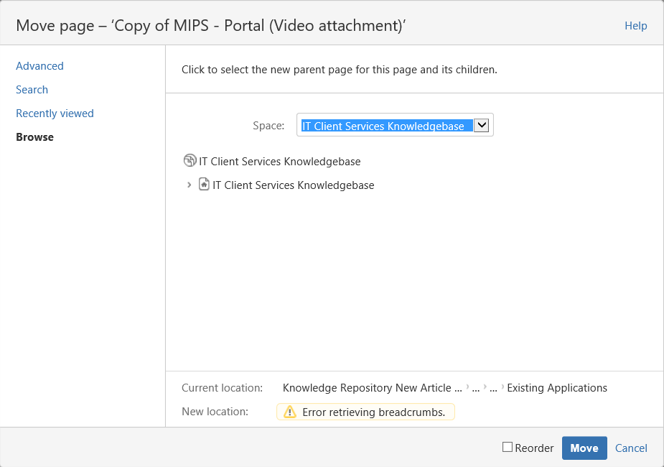Click the space globe icon in tree
This screenshot has width=664, height=467.
click(190, 161)
